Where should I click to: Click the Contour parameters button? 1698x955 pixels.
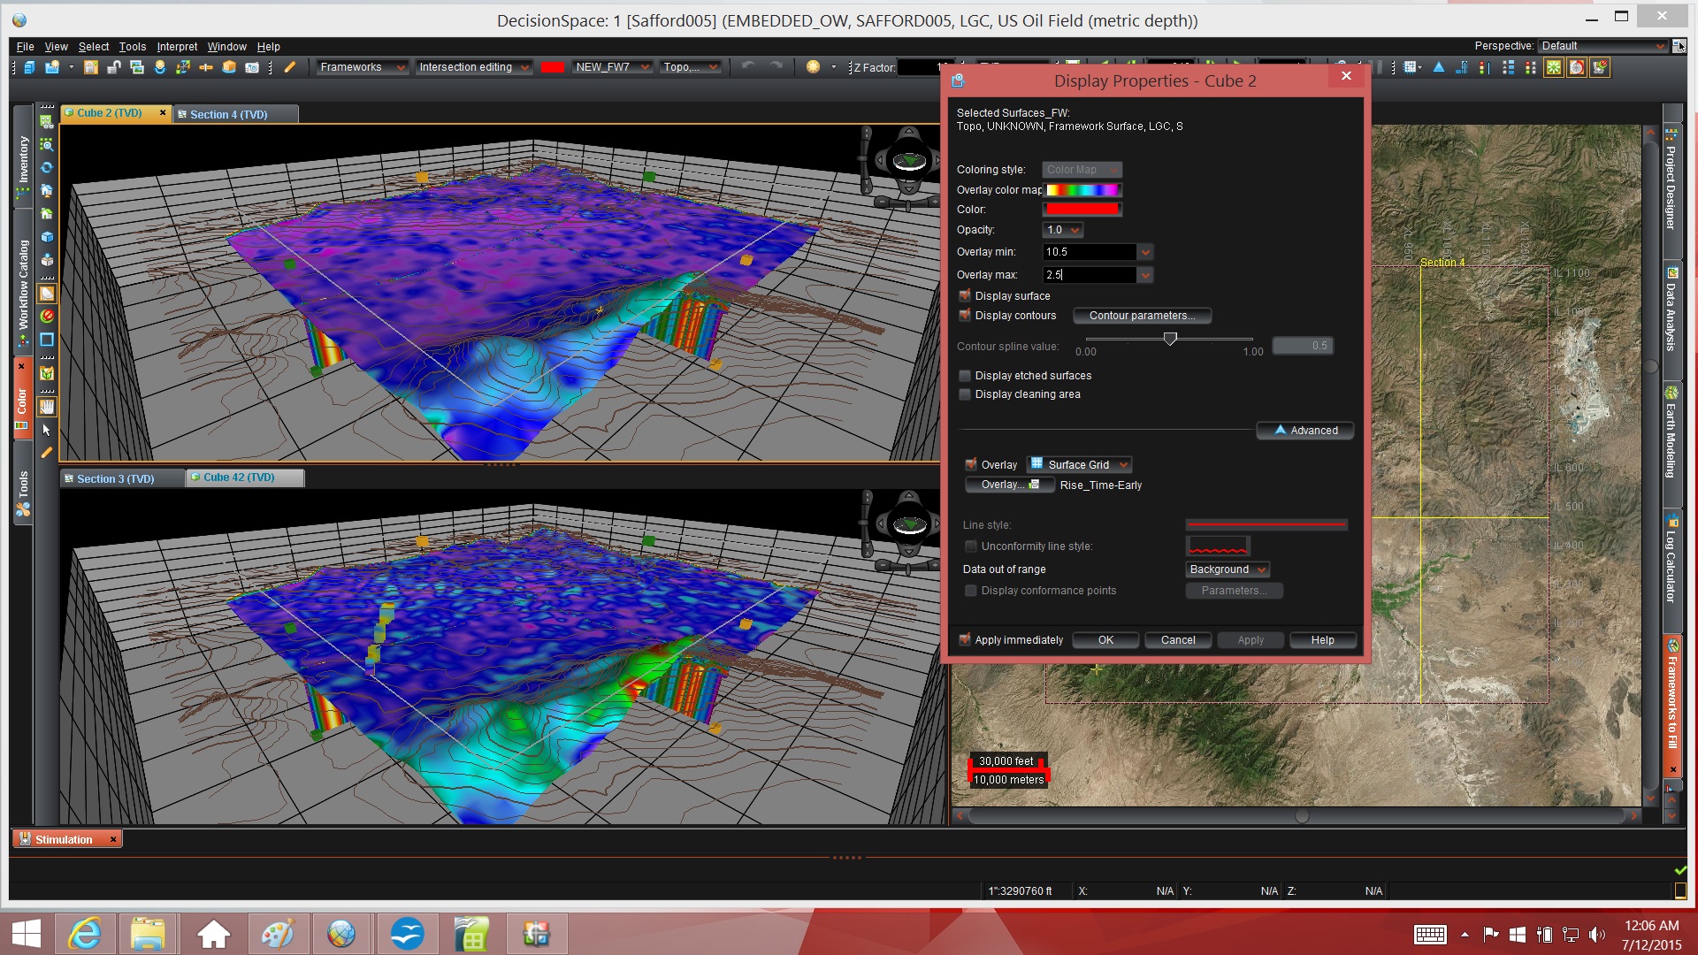pyautogui.click(x=1142, y=316)
